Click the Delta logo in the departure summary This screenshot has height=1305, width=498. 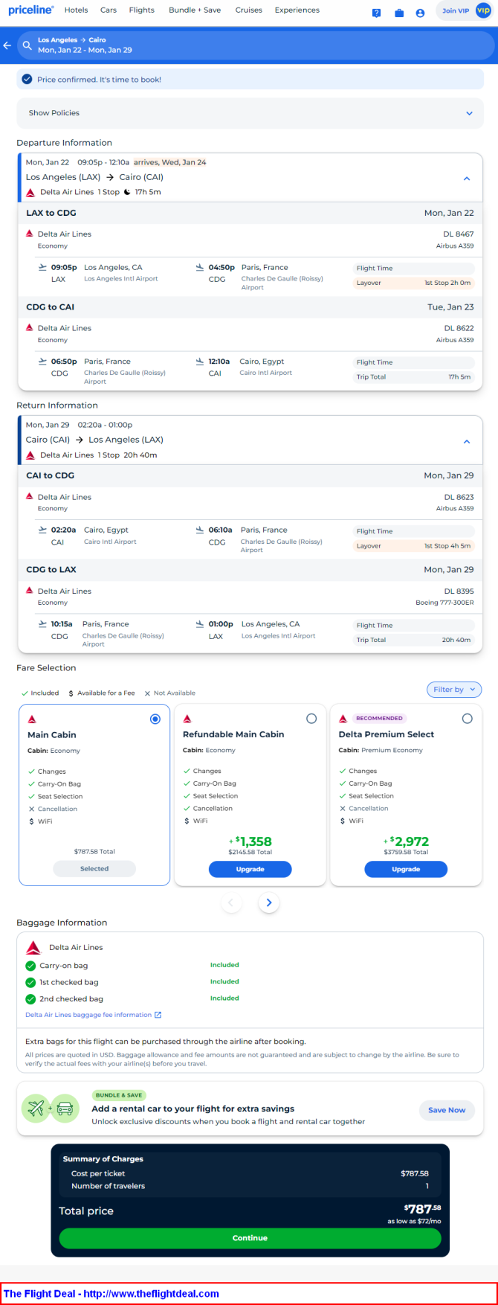tap(30, 192)
